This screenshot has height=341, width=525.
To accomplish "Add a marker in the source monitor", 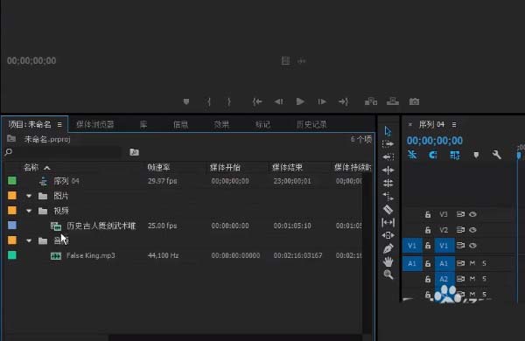I will [x=186, y=101].
